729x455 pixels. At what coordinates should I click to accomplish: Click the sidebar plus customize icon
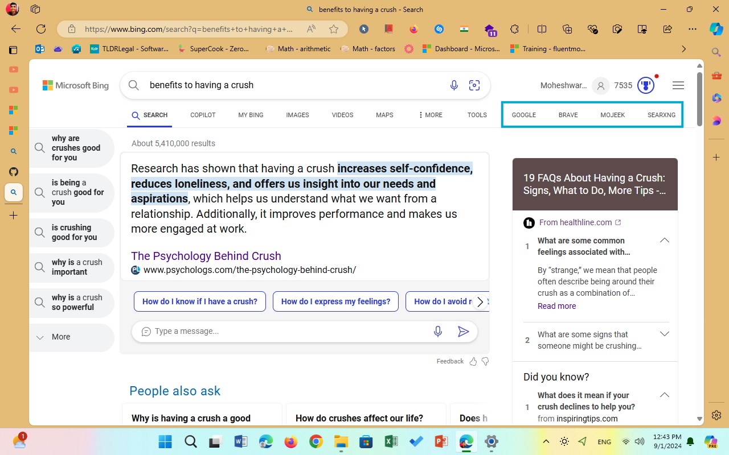pyautogui.click(x=716, y=157)
